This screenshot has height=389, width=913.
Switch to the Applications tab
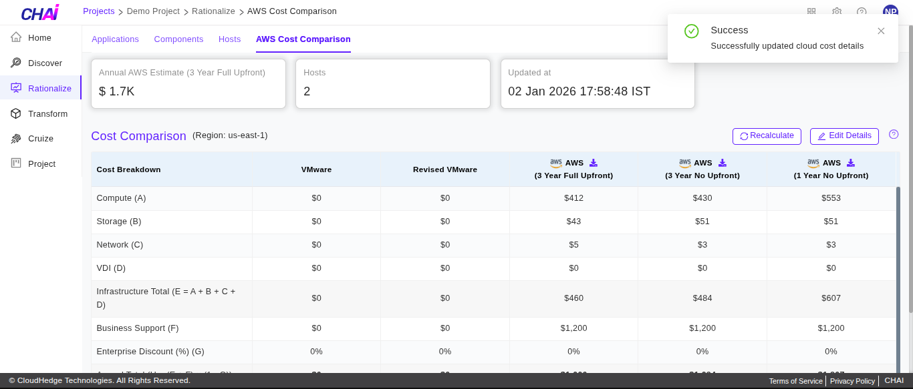pyautogui.click(x=115, y=39)
